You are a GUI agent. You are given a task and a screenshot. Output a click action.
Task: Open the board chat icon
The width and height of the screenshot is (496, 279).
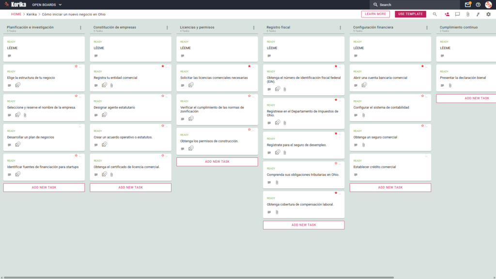click(457, 14)
